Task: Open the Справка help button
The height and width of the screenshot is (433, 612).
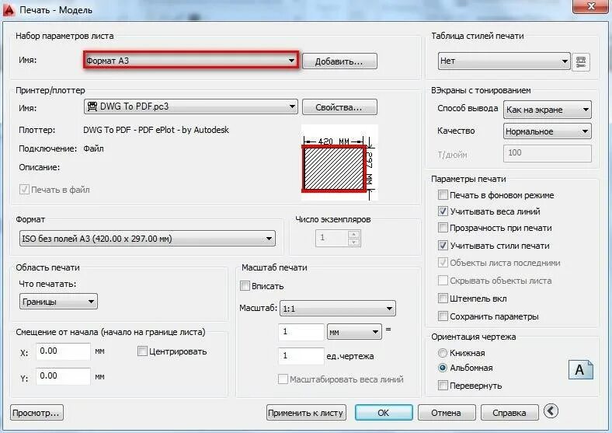Action: coord(509,413)
